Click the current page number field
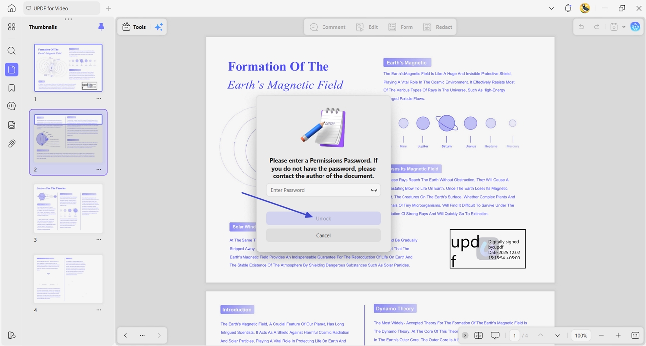 click(x=515, y=336)
